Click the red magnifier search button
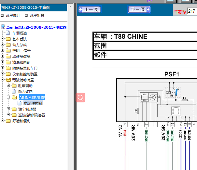Viewport: 197px width, 170px height. pyautogui.click(x=80, y=98)
